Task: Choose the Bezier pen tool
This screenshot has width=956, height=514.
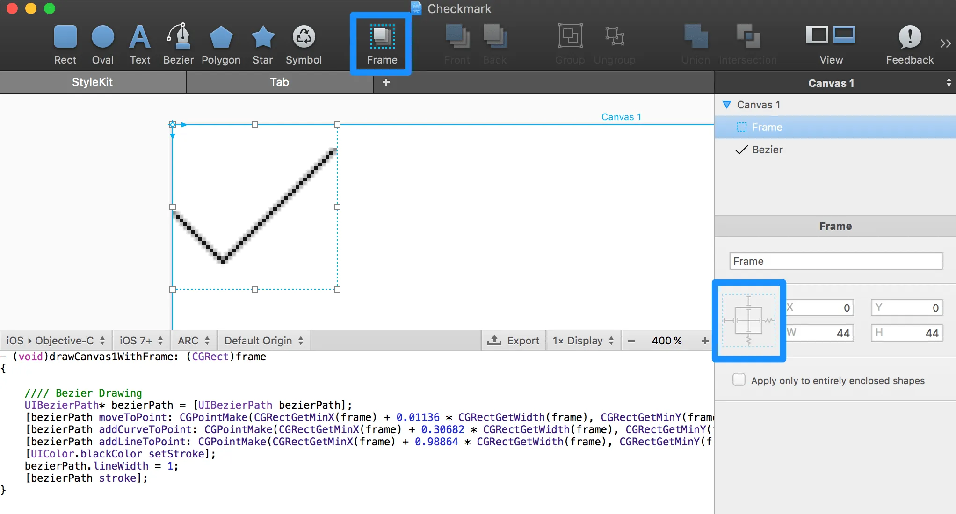Action: click(x=178, y=42)
